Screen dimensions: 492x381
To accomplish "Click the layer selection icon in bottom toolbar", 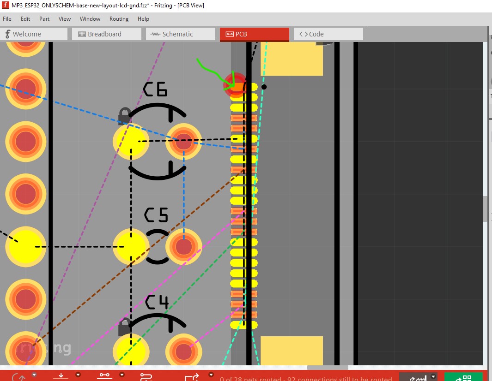I will pos(104,376).
